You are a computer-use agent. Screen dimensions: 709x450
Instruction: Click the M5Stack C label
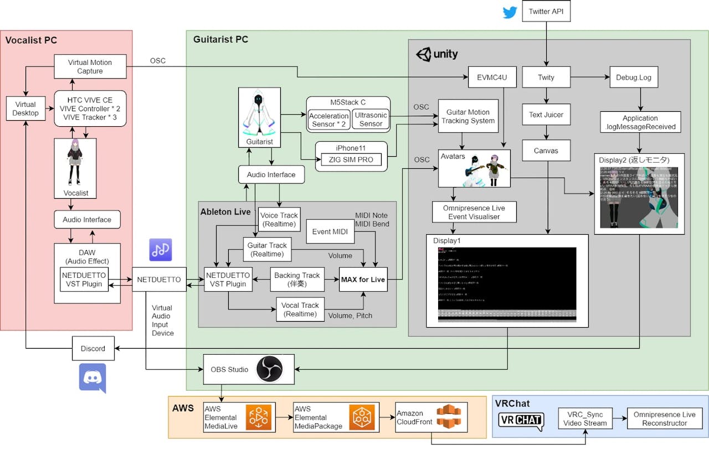[348, 102]
